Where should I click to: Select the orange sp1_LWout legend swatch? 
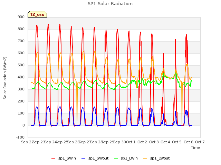coord(145,159)
